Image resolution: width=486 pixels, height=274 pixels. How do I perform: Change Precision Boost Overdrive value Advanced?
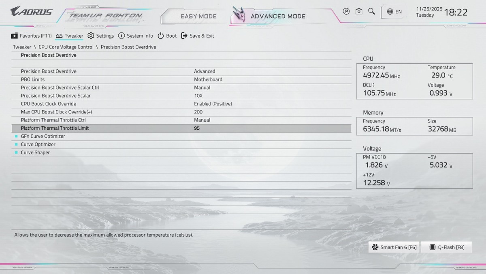click(x=205, y=71)
